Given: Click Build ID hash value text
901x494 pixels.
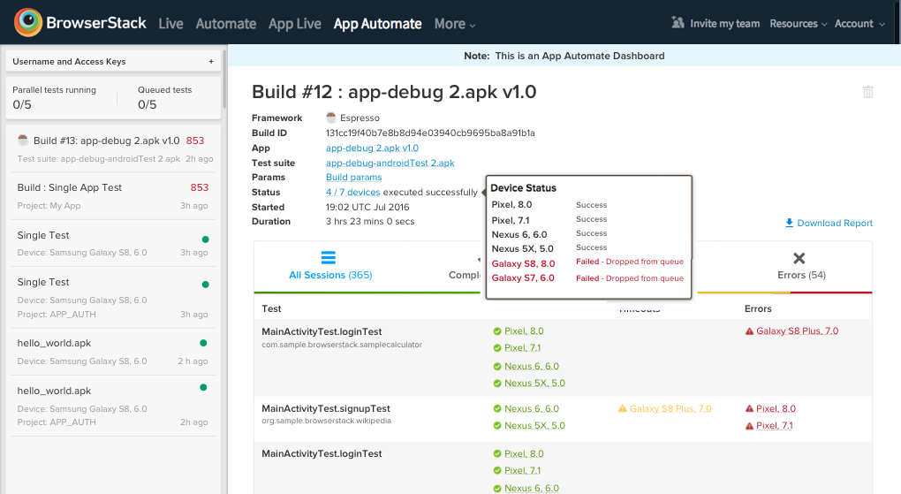Looking at the screenshot, I should coord(430,133).
